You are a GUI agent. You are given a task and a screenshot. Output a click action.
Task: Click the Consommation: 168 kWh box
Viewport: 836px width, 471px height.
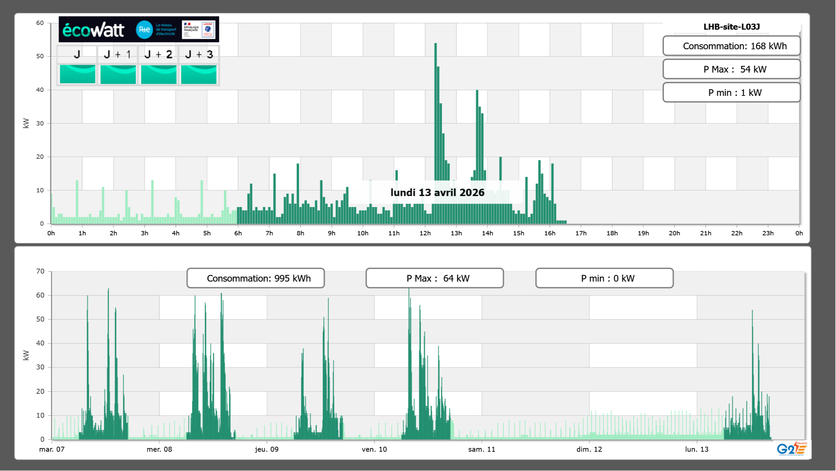pos(731,46)
